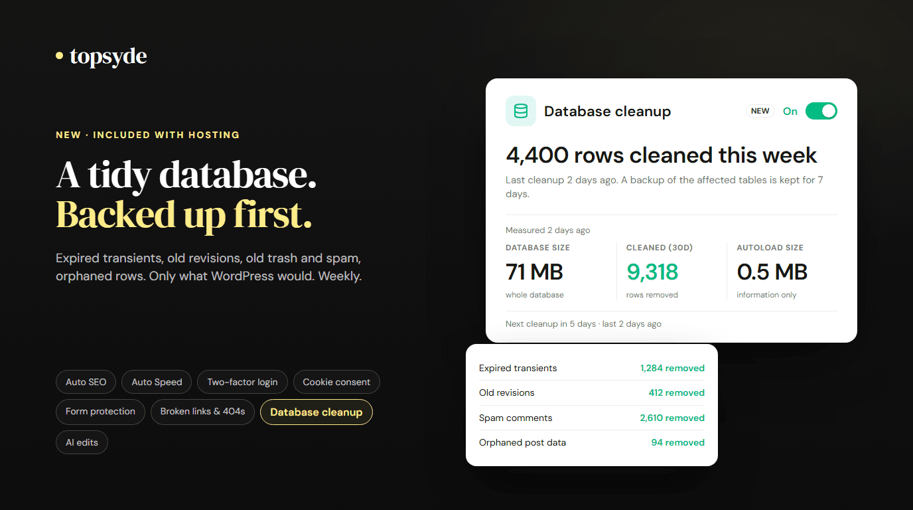
Task: Select the Spam comments row
Action: pos(592,418)
